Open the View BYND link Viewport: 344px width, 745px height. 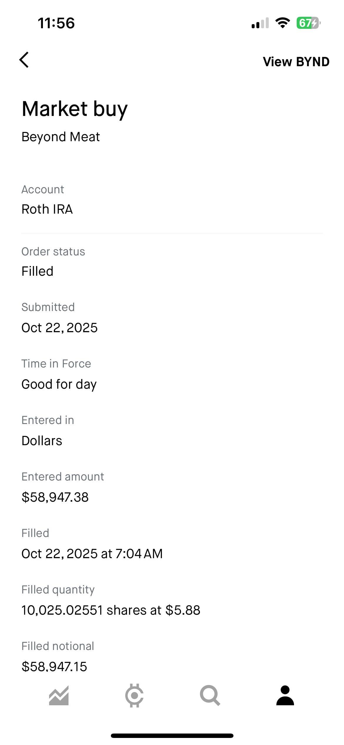296,62
